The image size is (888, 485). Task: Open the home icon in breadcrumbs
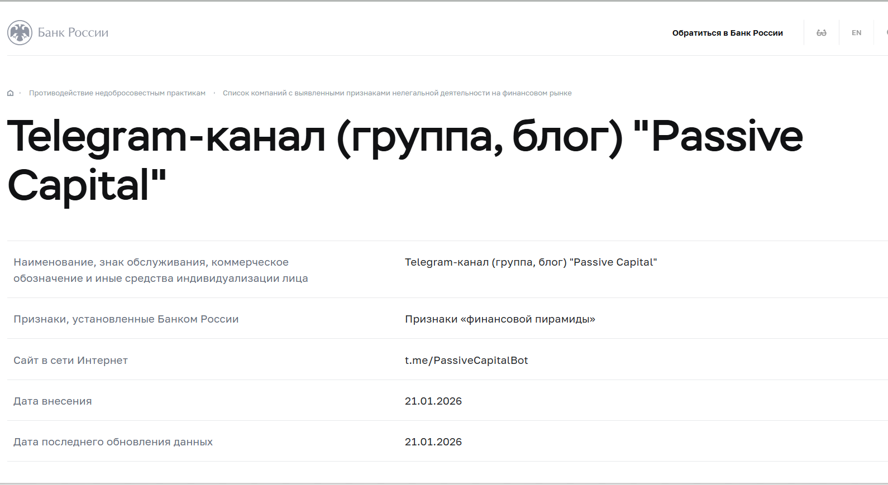coord(10,93)
